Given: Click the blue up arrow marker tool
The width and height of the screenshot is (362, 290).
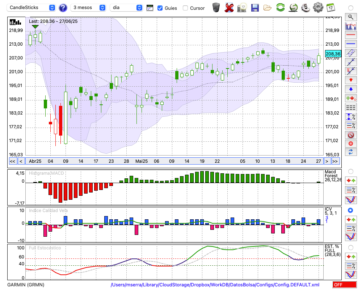Looking at the screenshot, I should (351, 89).
